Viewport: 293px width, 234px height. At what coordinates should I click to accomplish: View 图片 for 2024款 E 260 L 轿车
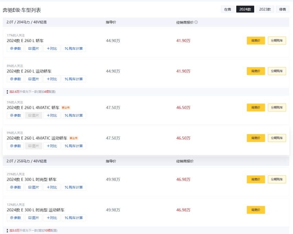pos(34,49)
